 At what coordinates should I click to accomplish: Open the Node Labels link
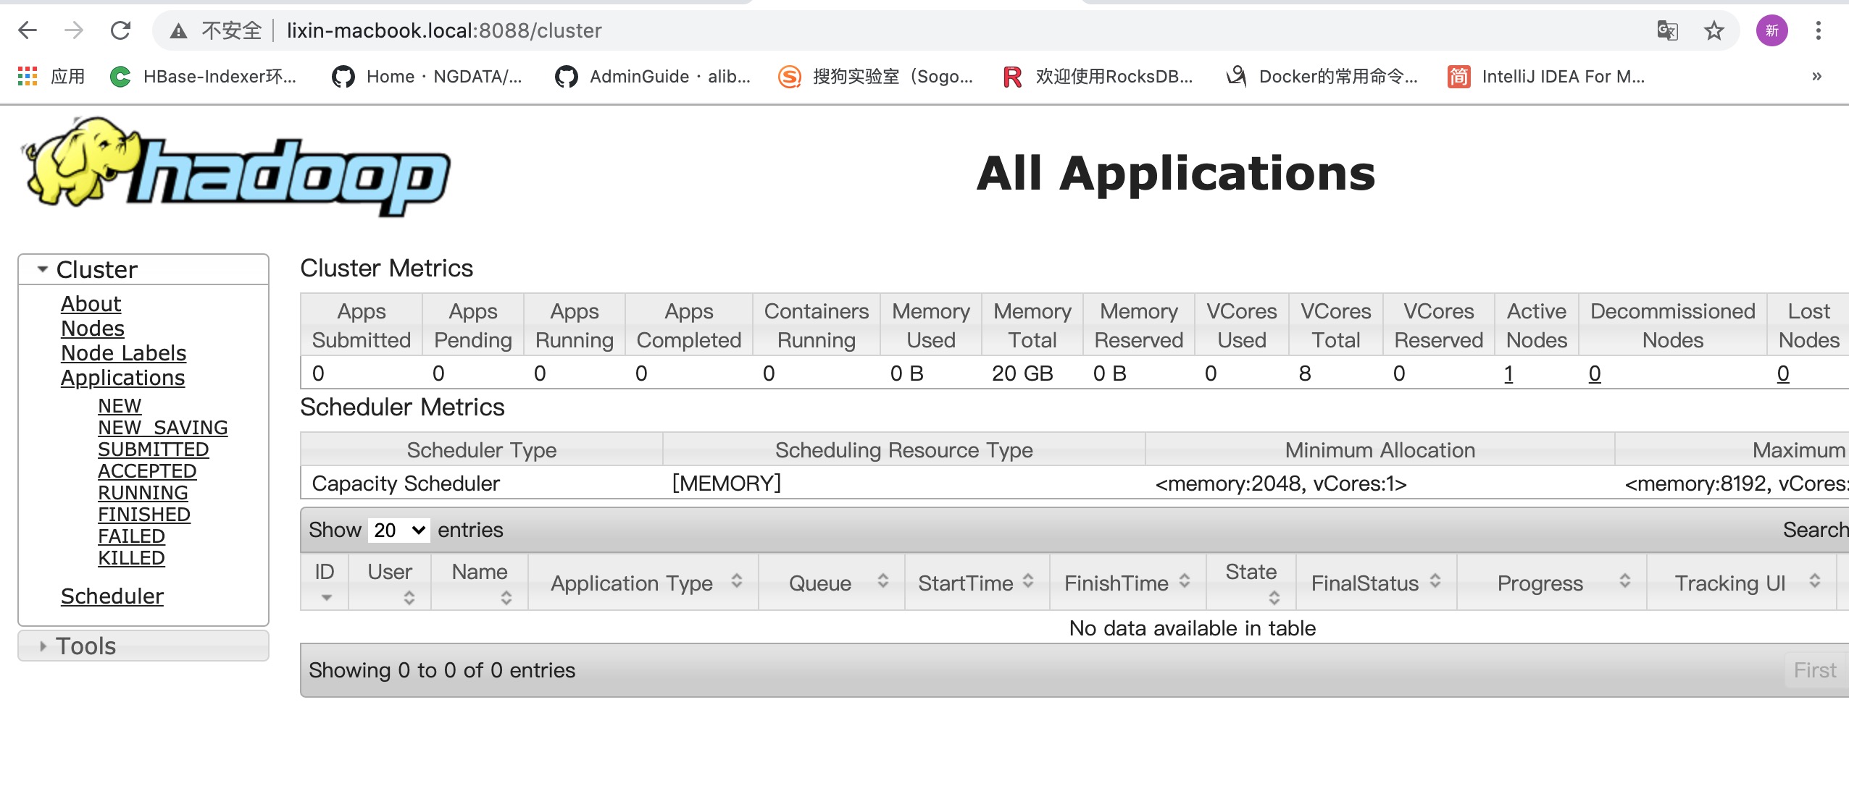123,353
